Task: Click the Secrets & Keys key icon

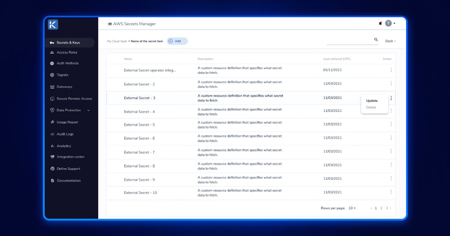Action: [x=52, y=43]
